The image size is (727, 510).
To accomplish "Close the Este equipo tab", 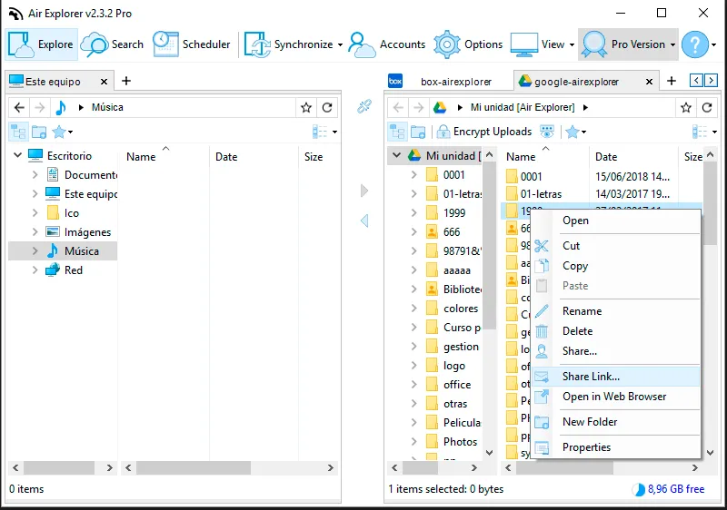I will coord(104,82).
